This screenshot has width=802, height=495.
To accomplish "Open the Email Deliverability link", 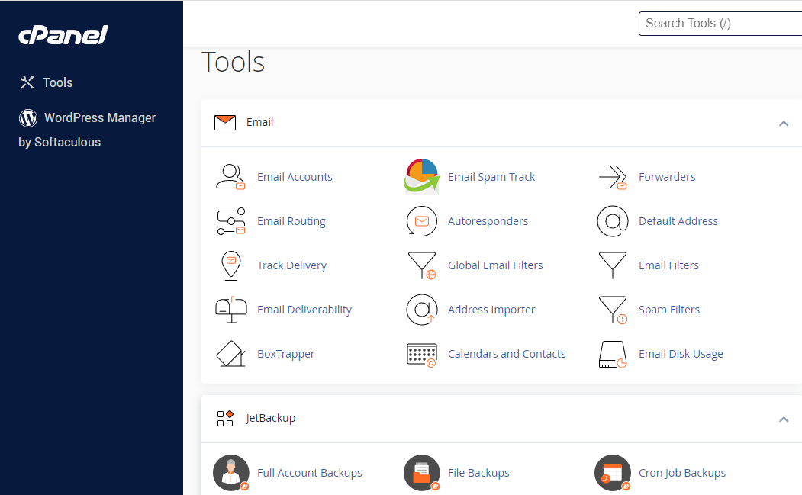I will pyautogui.click(x=304, y=310).
